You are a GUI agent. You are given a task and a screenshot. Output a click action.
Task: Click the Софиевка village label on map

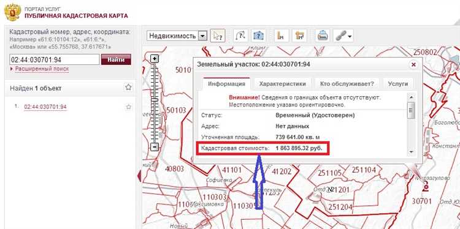[x=219, y=180]
